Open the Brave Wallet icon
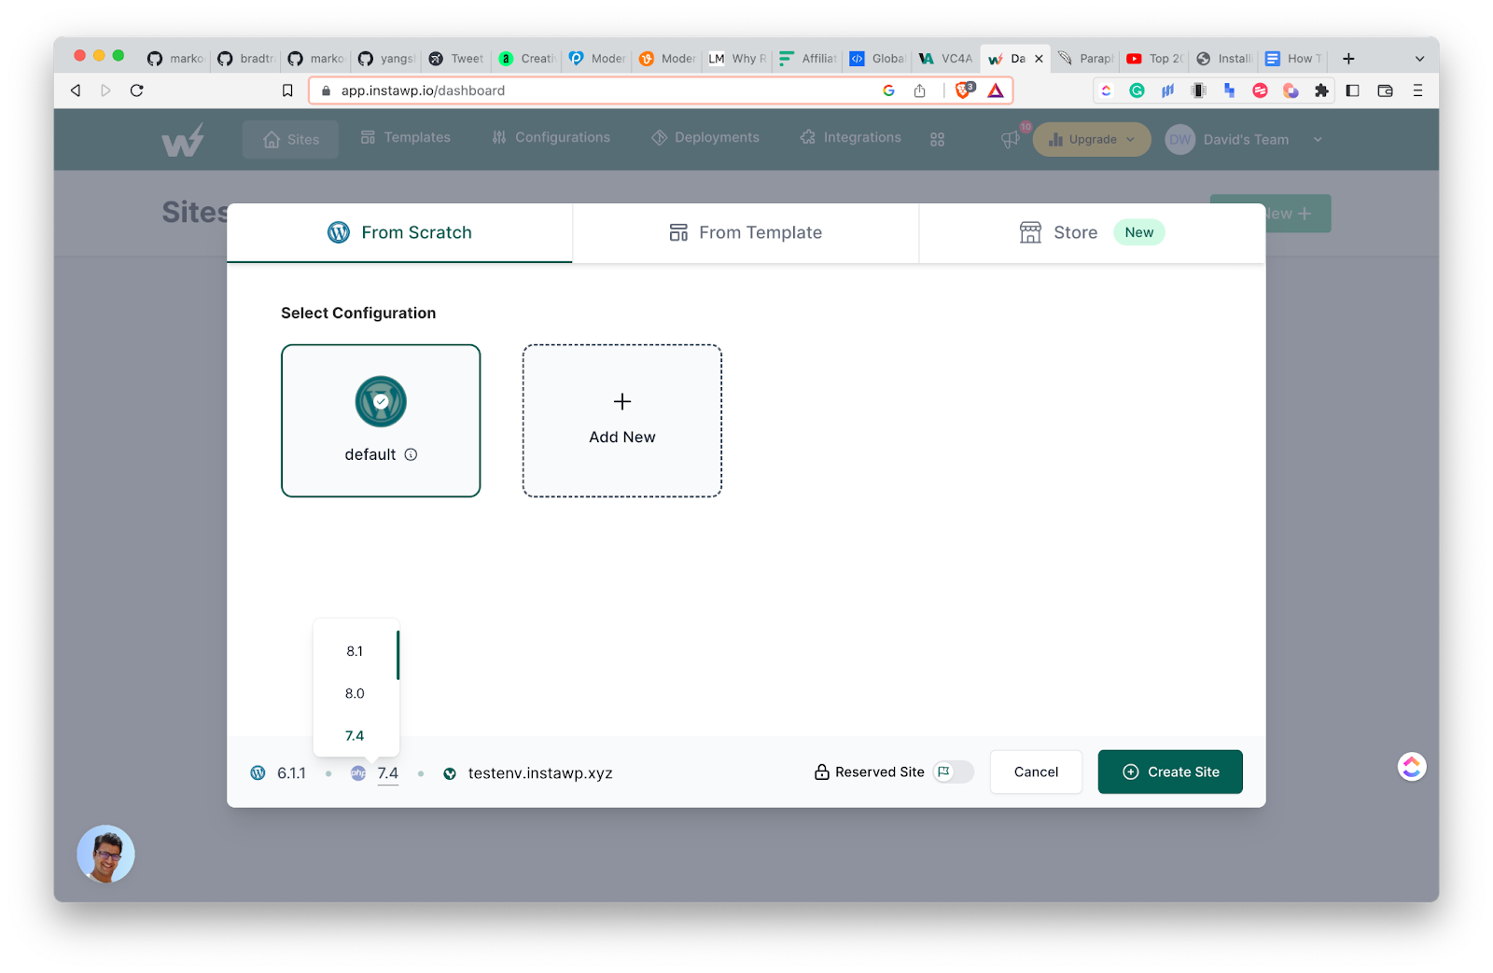Image resolution: width=1493 pixels, height=973 pixels. tap(1385, 90)
